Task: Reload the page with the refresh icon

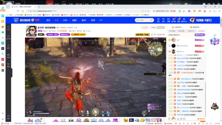Action: click(x=18, y=11)
